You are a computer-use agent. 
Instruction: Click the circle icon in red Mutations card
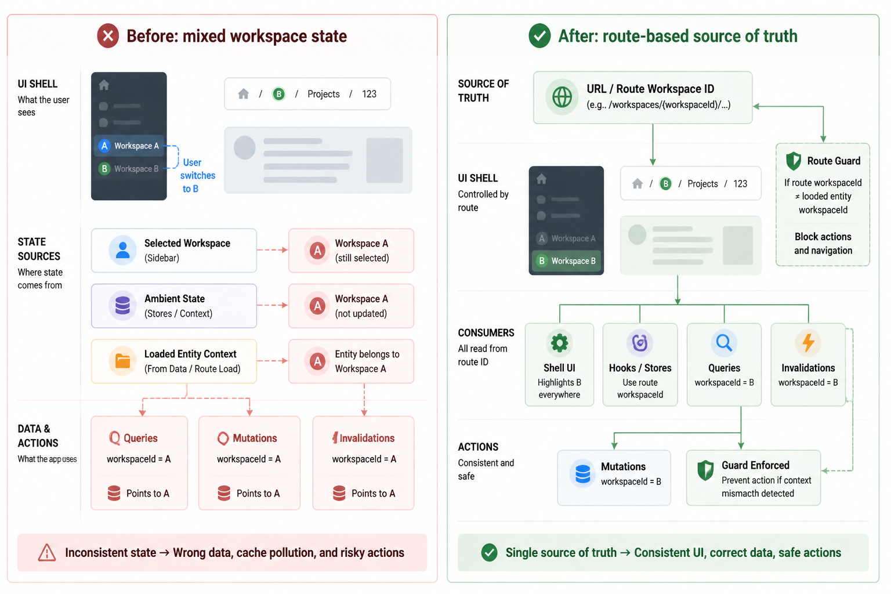(223, 438)
